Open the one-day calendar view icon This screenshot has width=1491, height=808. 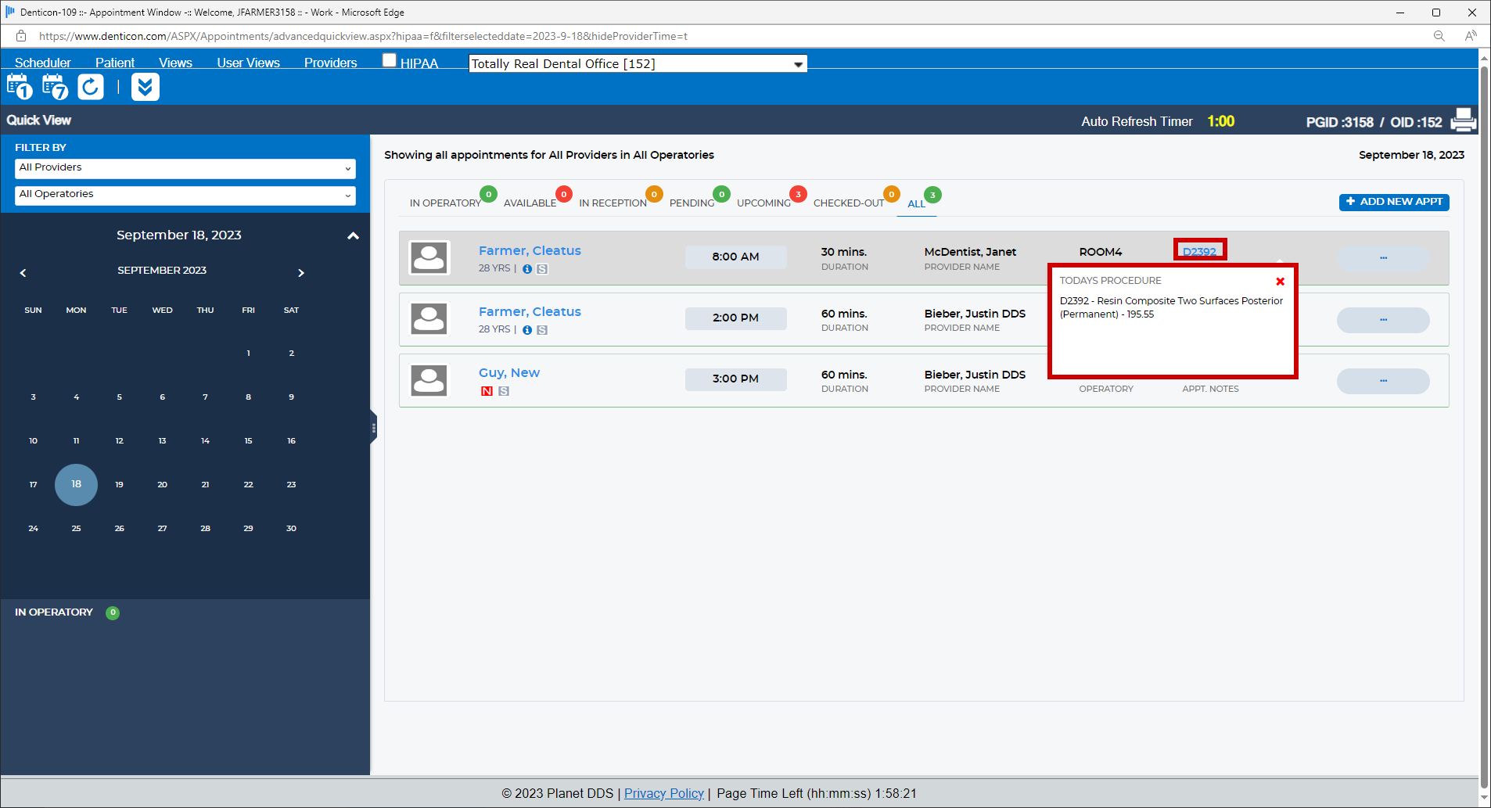20,87
